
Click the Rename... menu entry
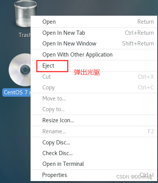coord(94,131)
